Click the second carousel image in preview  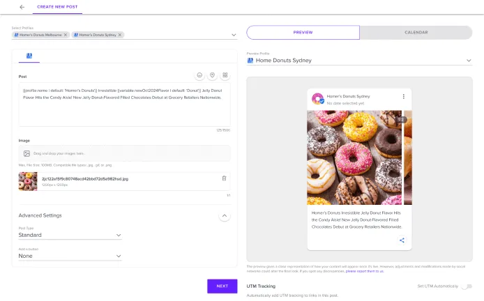coord(408,157)
